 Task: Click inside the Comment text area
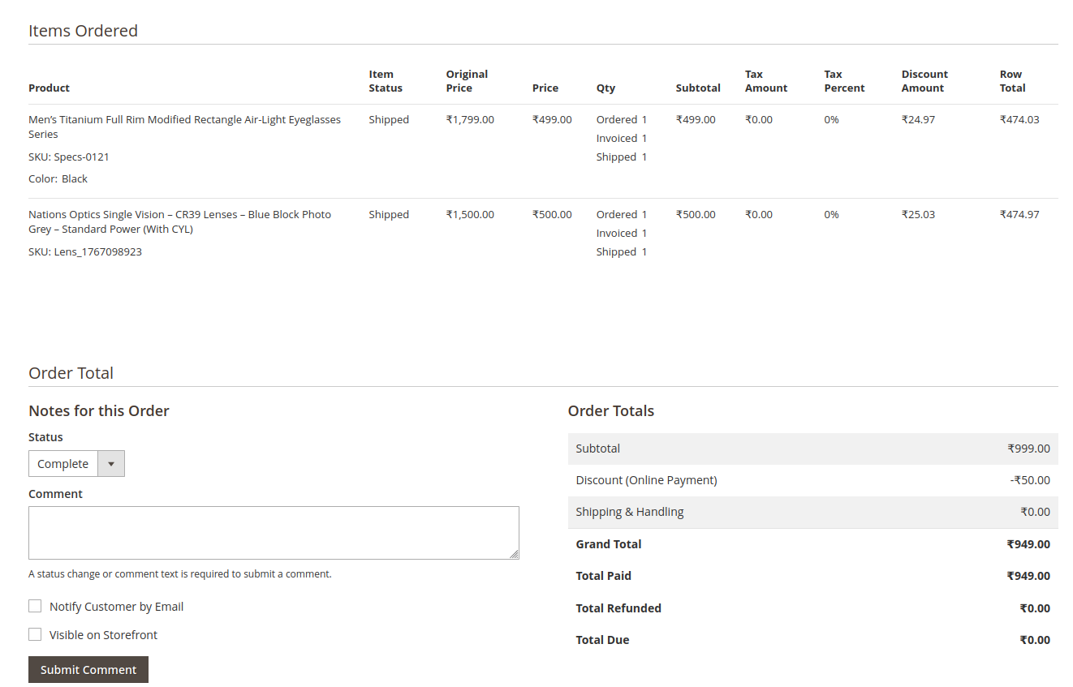coord(273,532)
